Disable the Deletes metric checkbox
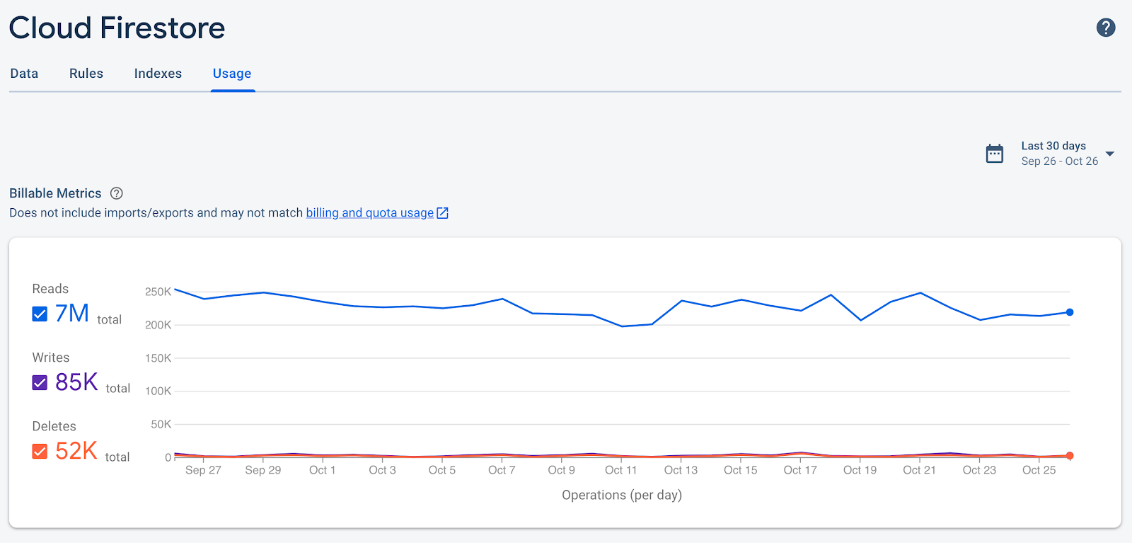Image resolution: width=1132 pixels, height=543 pixels. click(x=40, y=451)
